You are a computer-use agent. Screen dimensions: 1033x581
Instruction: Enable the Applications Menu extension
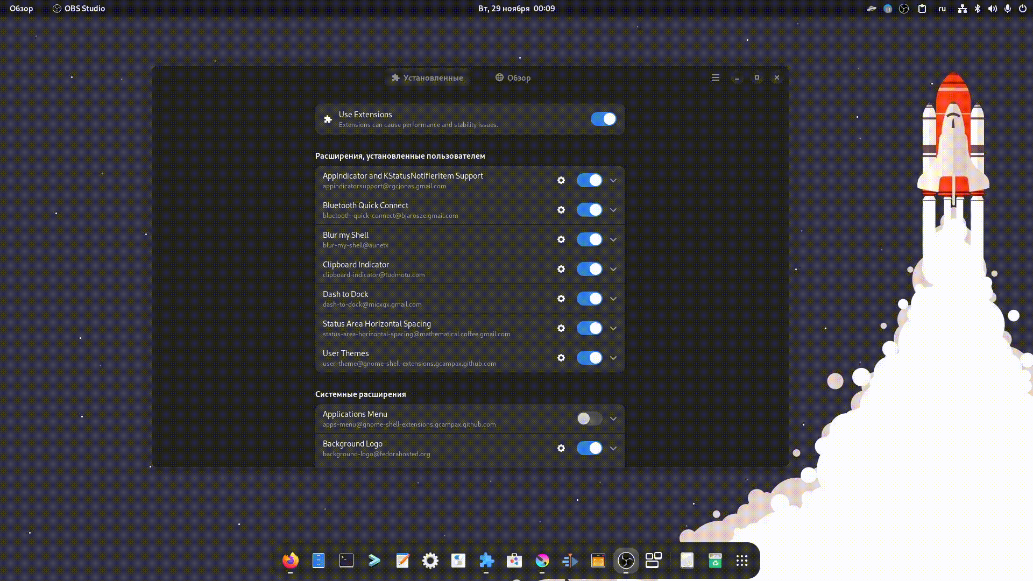[589, 419]
